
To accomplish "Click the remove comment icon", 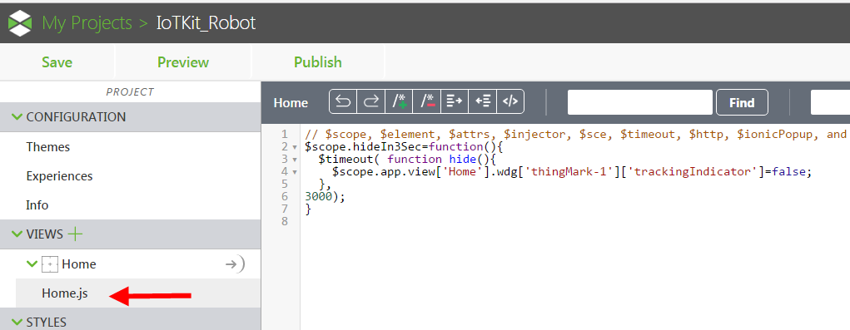I will point(426,101).
